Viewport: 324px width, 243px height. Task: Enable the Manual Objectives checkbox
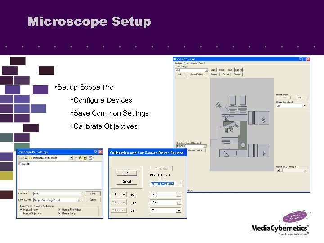(x=21, y=213)
